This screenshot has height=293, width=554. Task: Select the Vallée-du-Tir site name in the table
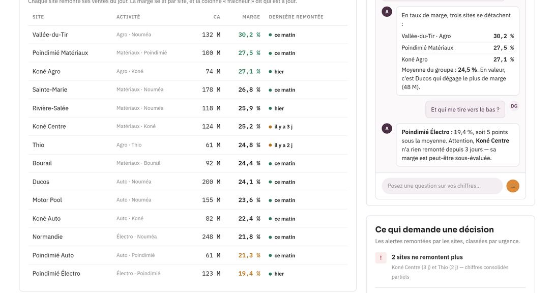(50, 35)
